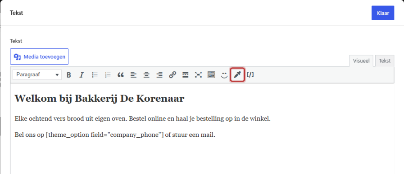Insert Read More tag

(x=185, y=75)
